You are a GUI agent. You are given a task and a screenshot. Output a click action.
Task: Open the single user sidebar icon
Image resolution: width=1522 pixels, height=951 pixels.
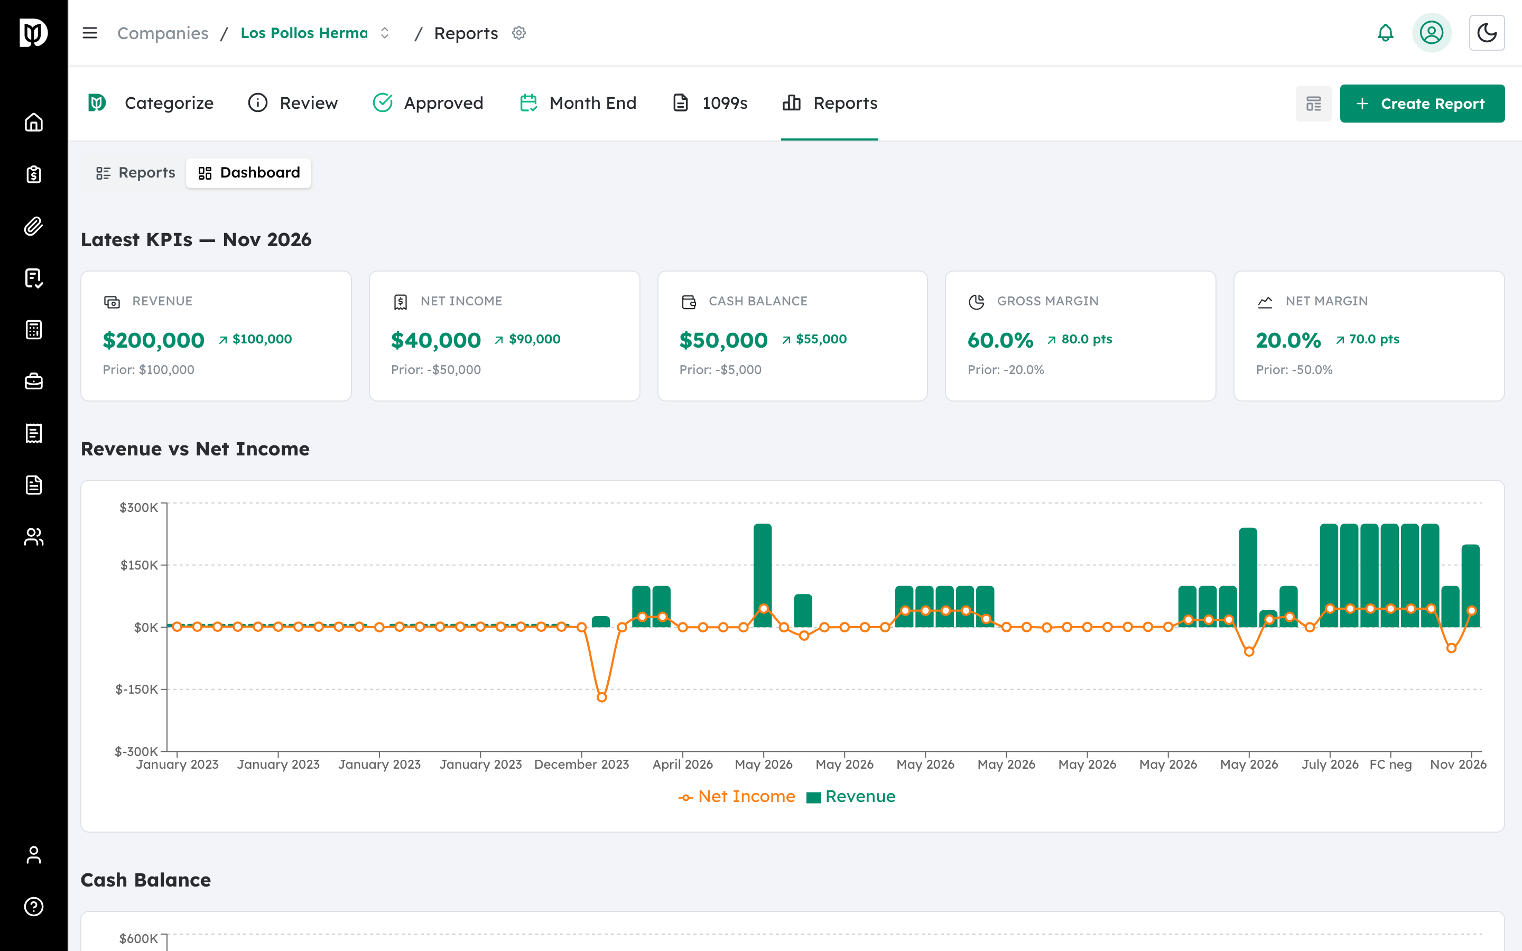click(x=33, y=855)
